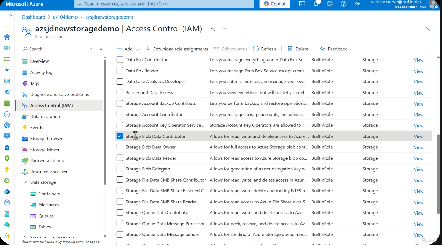
Task: Expand the Add dropdown
Action: (x=138, y=49)
